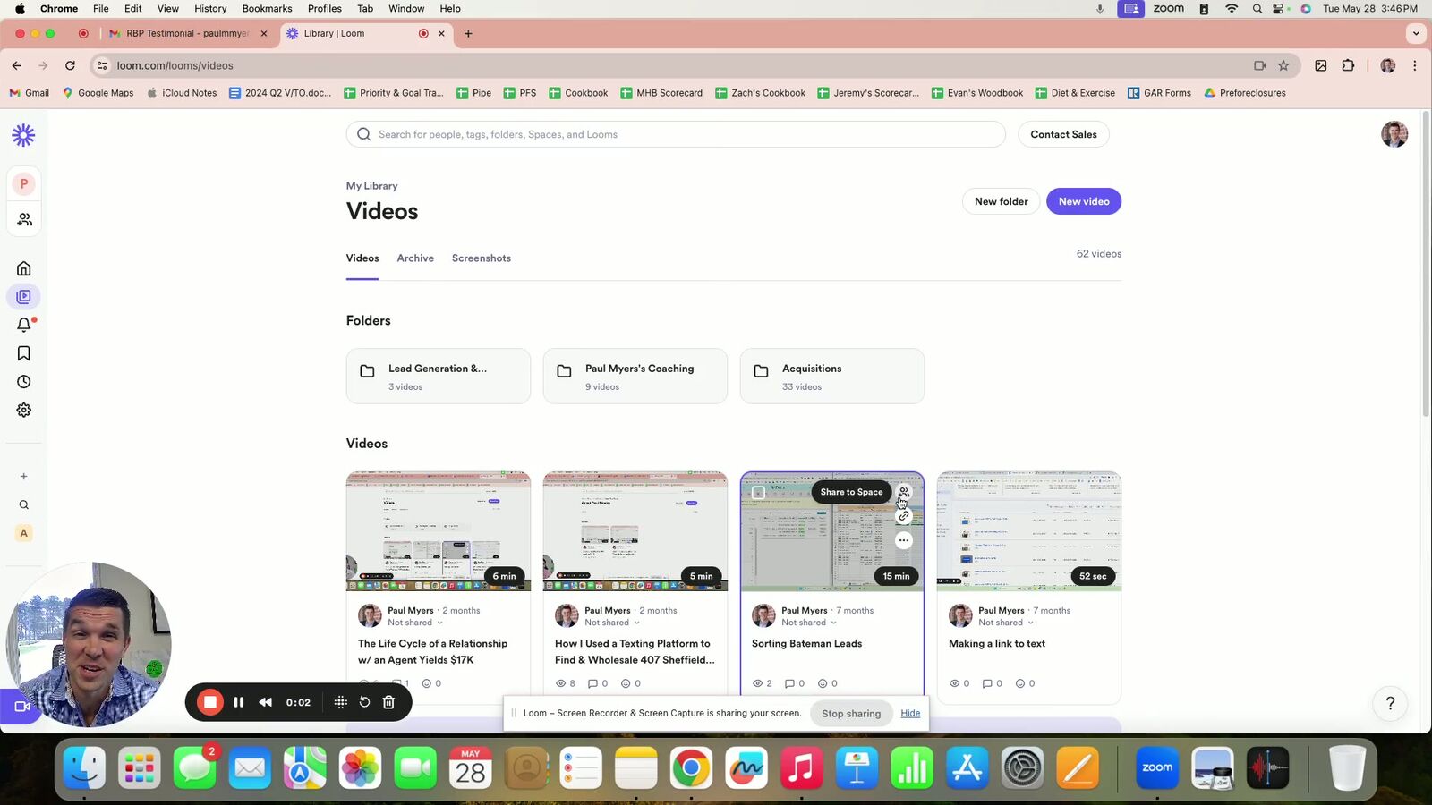This screenshot has height=805, width=1432.
Task: Delete the recording with the trash icon
Action: click(x=388, y=702)
